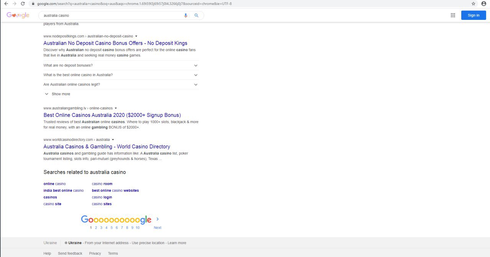Image resolution: width=490 pixels, height=257 pixels.
Task: Click related search 'casino site'
Action: tap(52, 204)
